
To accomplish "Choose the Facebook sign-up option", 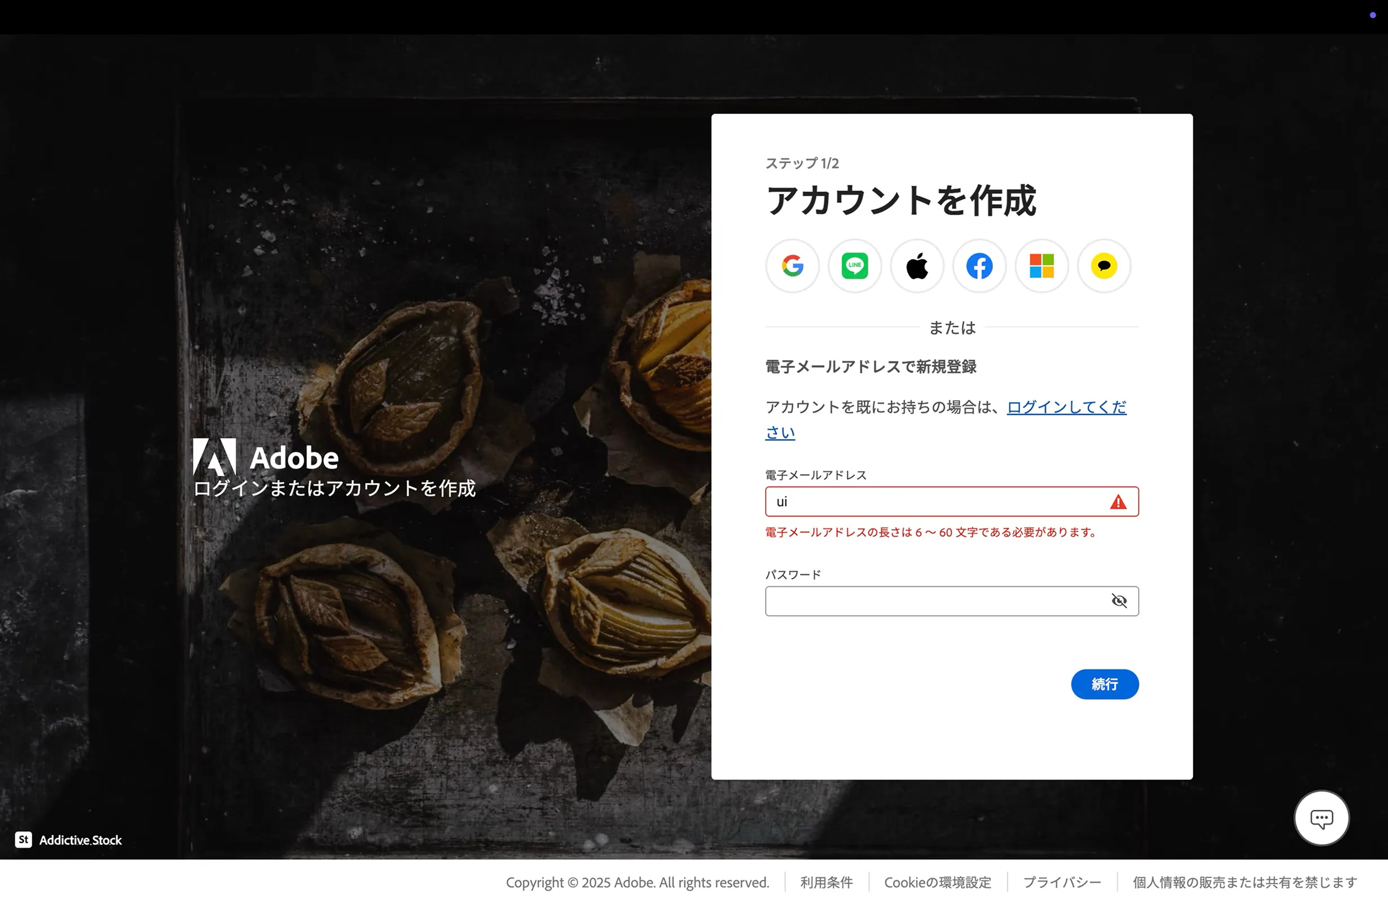I will click(978, 266).
